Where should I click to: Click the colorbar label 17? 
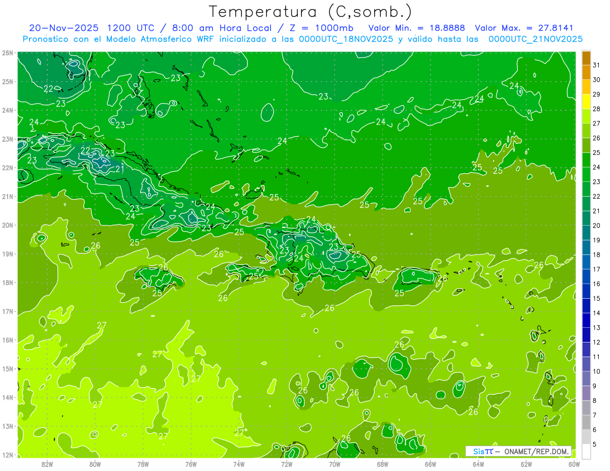pos(597,269)
